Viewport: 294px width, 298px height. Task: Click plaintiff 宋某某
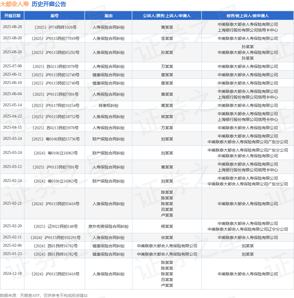pos(167,238)
